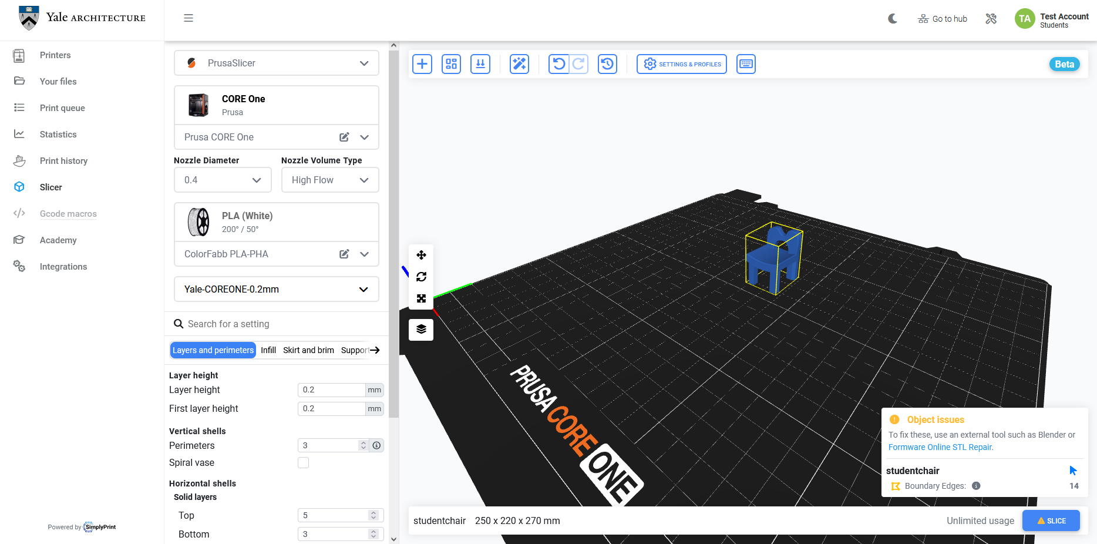
Task: Toggle dark mode moon icon
Action: click(893, 19)
